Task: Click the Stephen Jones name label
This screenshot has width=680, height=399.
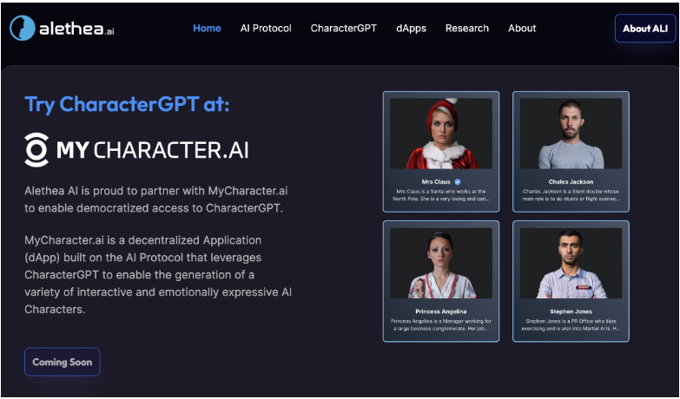Action: [571, 311]
